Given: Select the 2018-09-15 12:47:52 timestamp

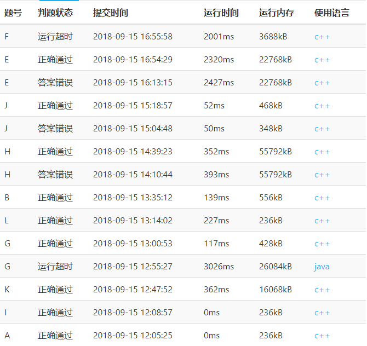Looking at the screenshot, I should tap(133, 290).
